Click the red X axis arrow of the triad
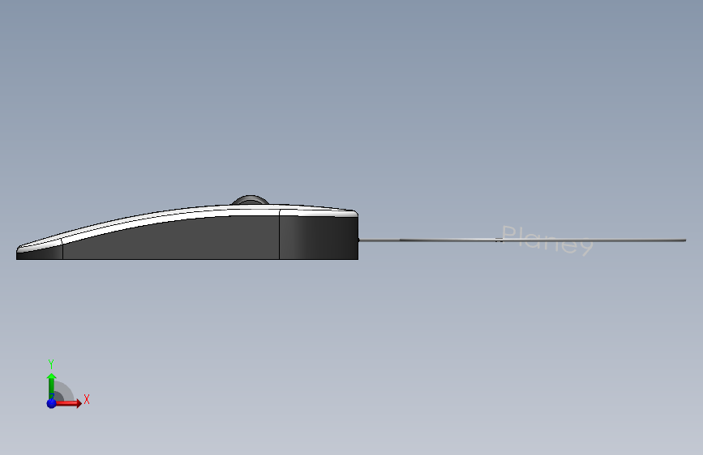703x455 pixels. click(x=69, y=403)
